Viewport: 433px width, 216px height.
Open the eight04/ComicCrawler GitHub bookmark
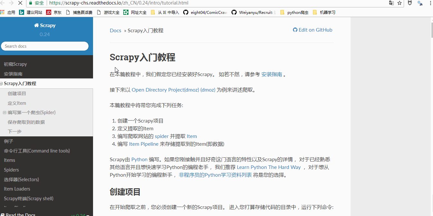coord(205,12)
